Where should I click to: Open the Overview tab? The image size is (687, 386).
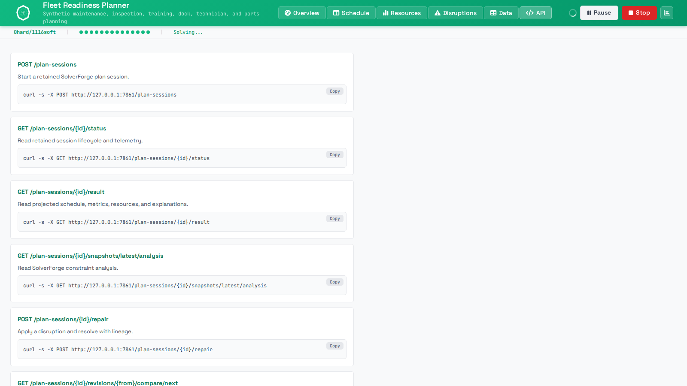click(302, 13)
